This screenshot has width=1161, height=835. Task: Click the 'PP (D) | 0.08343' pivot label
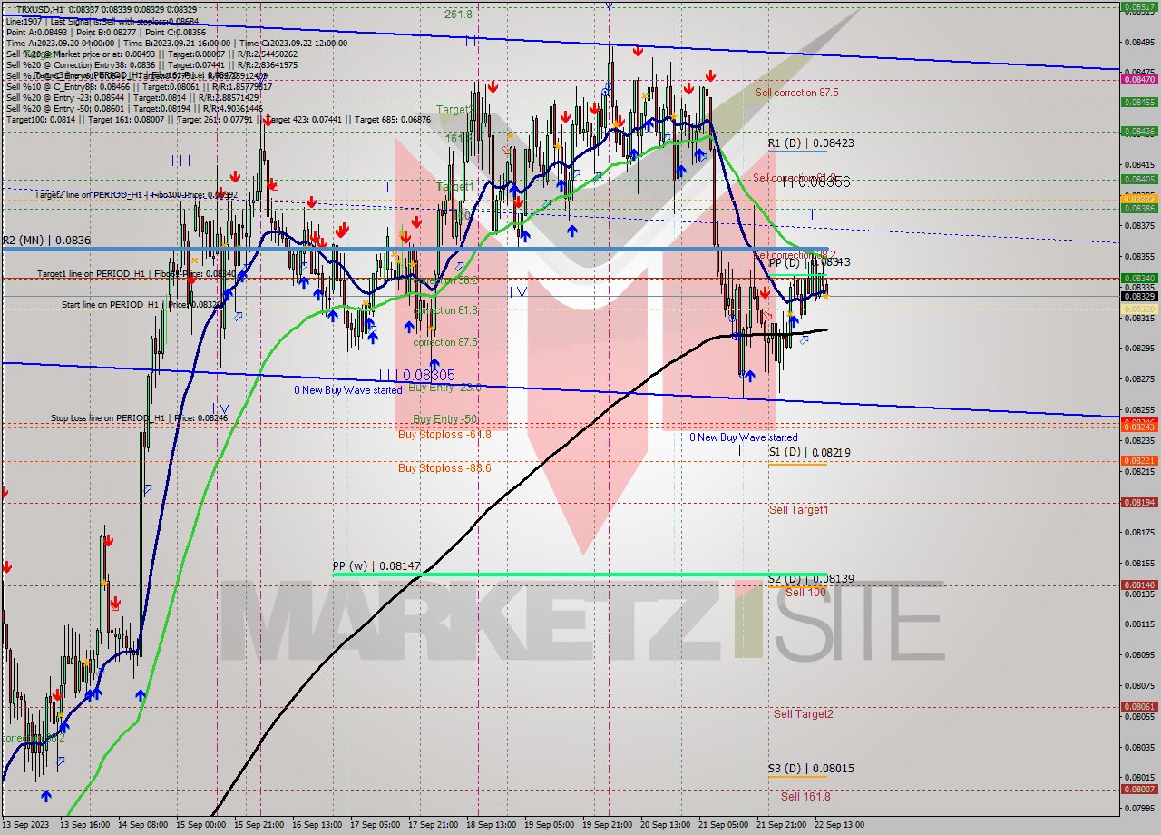810,262
